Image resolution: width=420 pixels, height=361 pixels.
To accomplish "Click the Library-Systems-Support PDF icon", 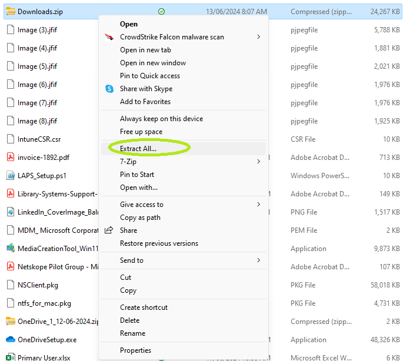I will (11, 193).
